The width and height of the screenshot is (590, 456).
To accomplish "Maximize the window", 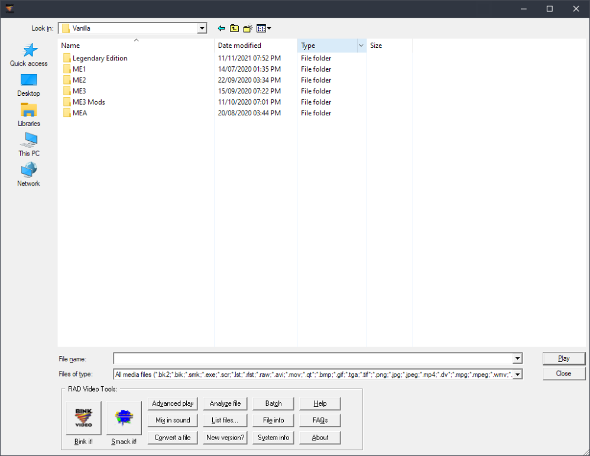I will pos(550,9).
